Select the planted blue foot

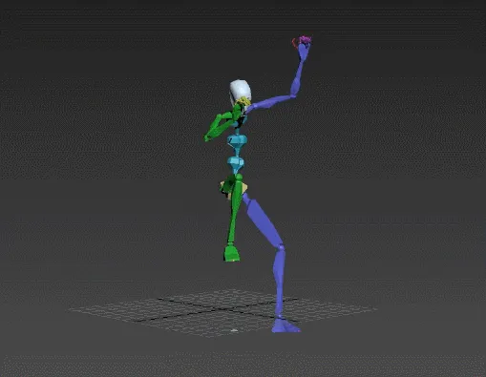point(285,325)
